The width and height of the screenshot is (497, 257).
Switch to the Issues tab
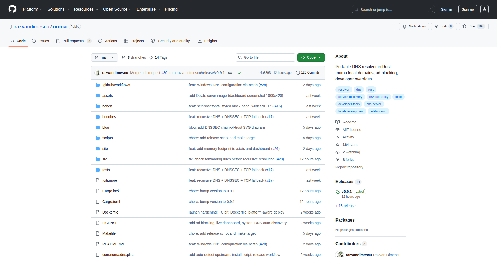pos(40,41)
